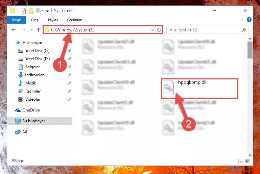Click the C:\Windows\System32 address bar

tap(99, 30)
